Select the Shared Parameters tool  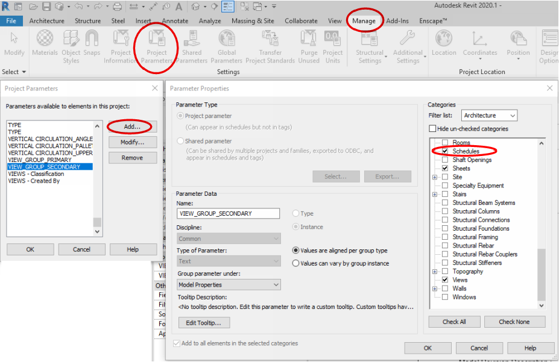point(192,48)
